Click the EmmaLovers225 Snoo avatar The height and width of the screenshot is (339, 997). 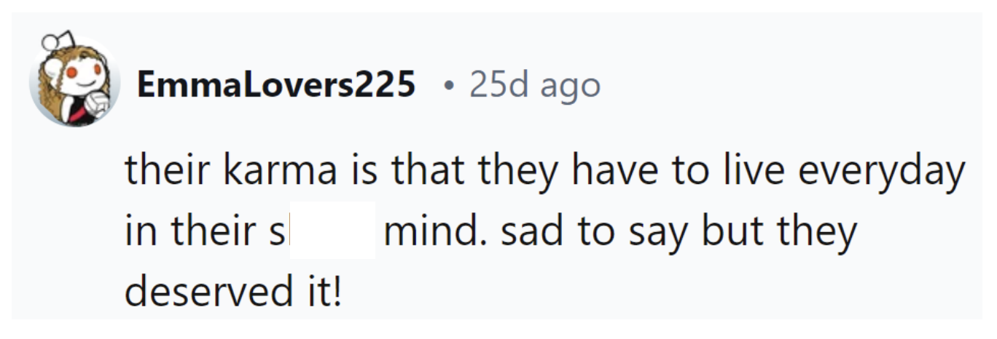point(70,82)
